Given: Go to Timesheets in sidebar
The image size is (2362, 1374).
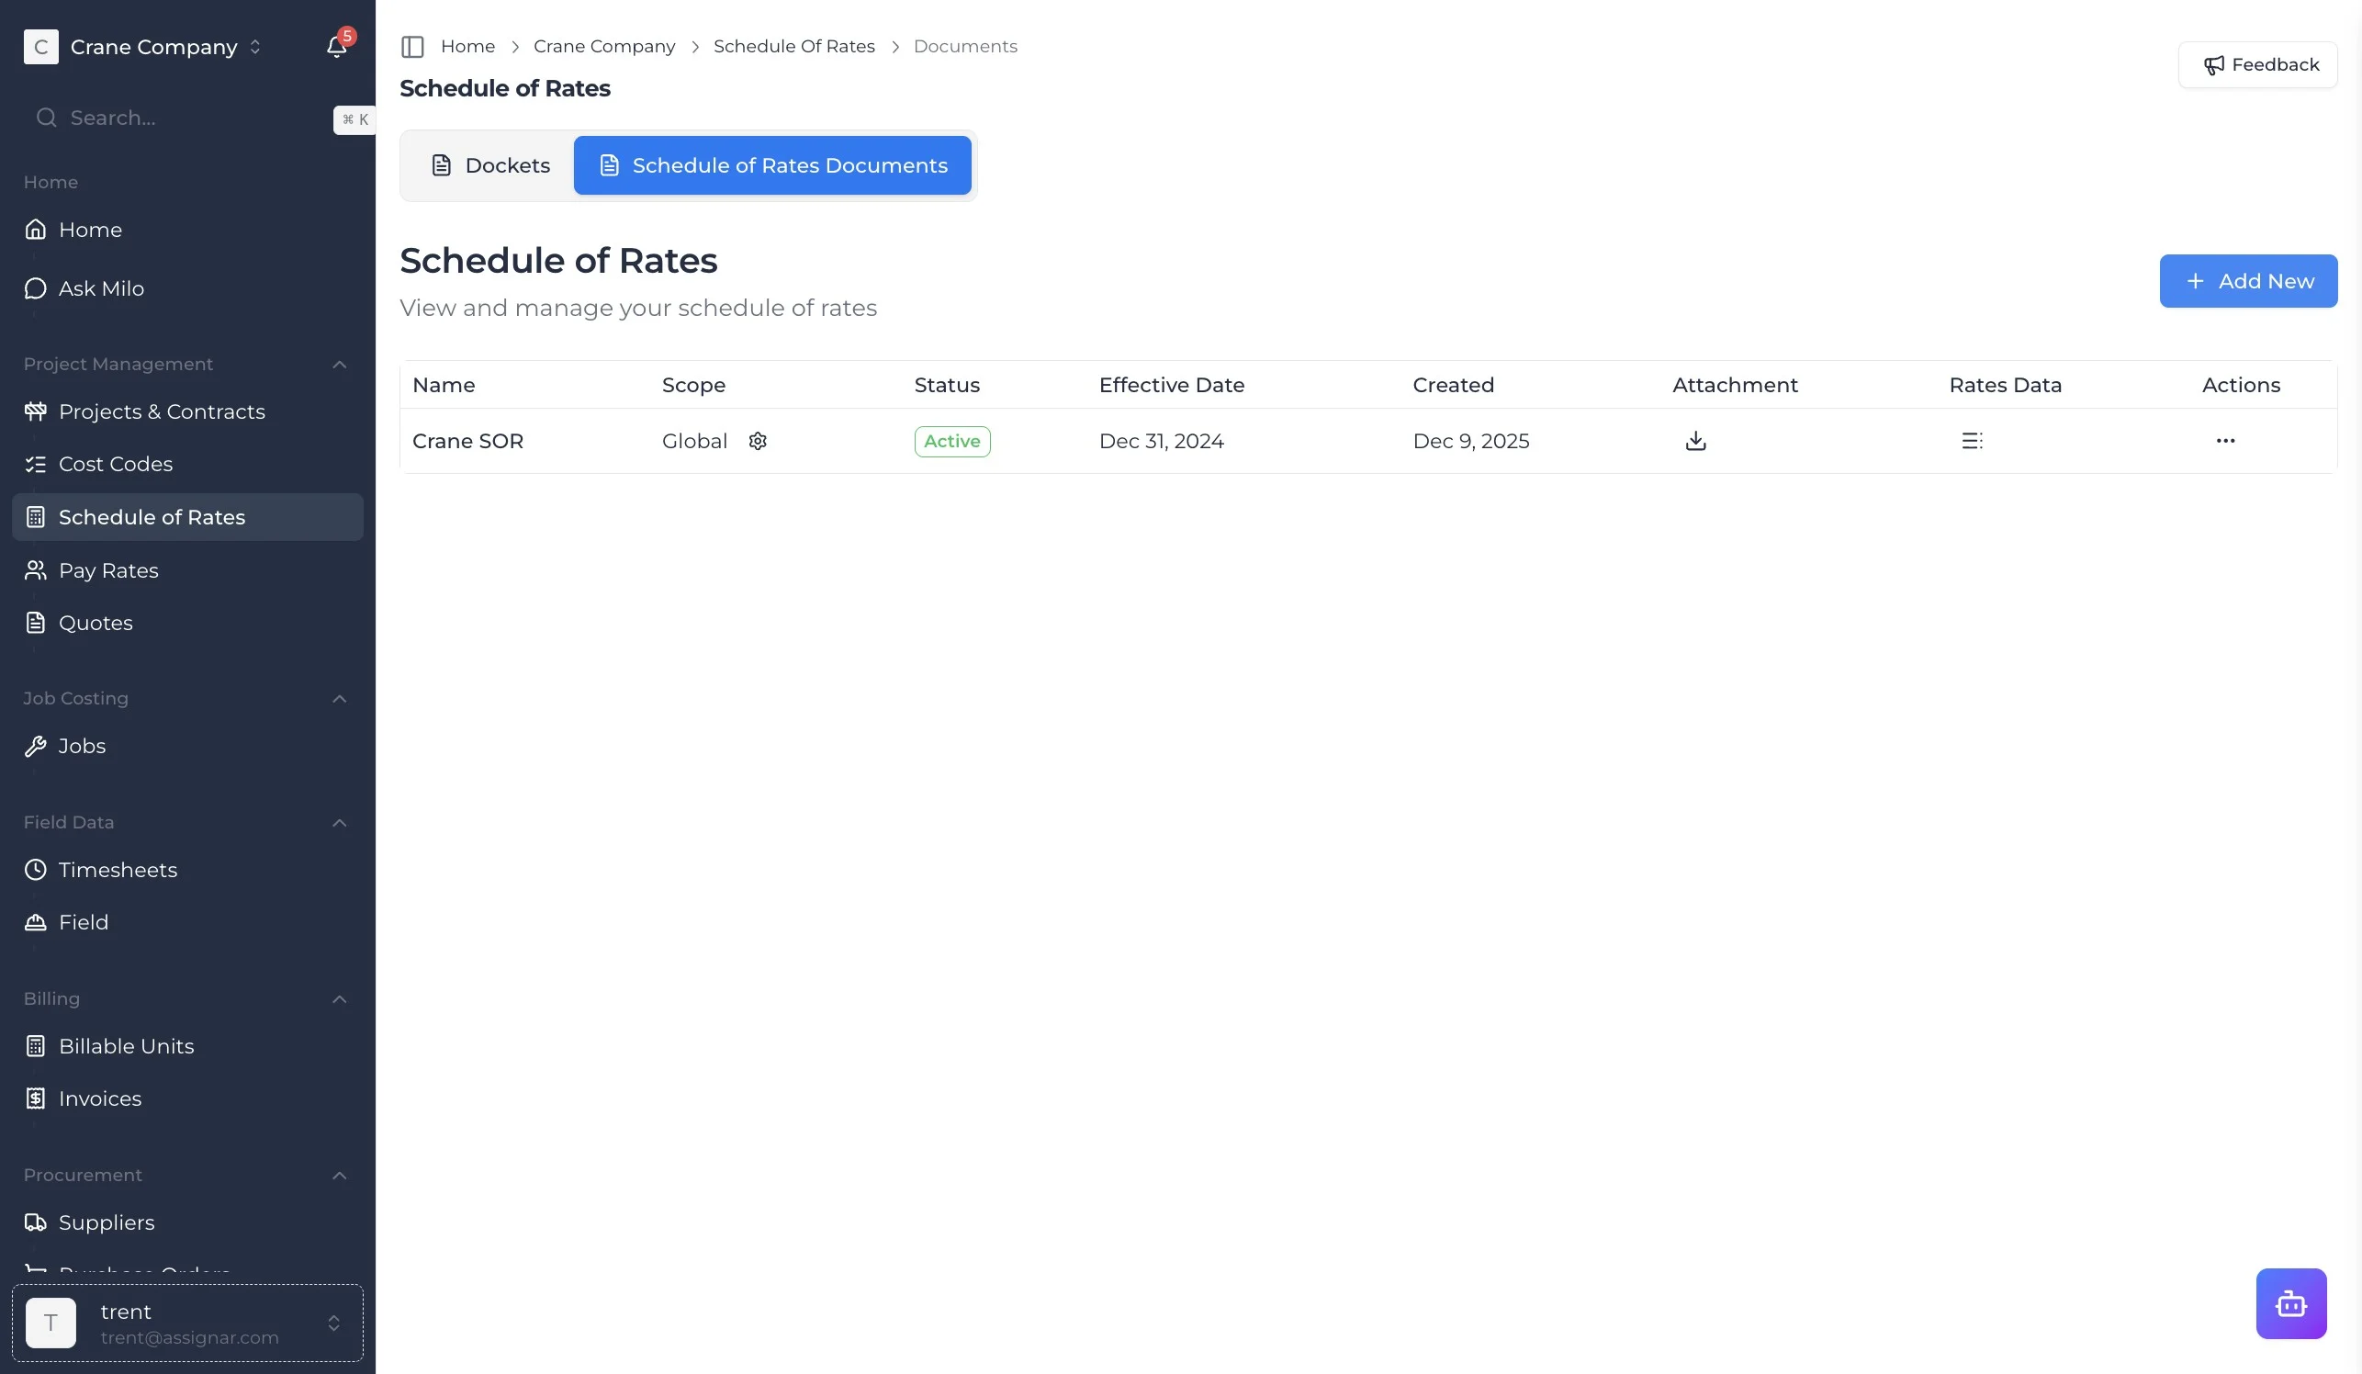Looking at the screenshot, I should [118, 870].
